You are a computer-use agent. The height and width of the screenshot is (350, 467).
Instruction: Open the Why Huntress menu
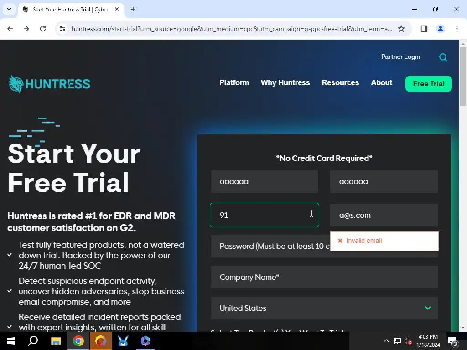point(285,83)
